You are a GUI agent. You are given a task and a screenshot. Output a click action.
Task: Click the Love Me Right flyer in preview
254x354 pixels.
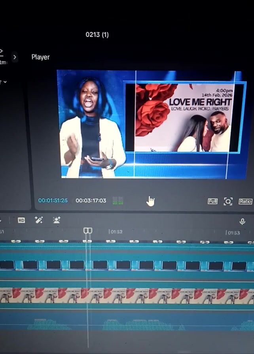(183, 117)
